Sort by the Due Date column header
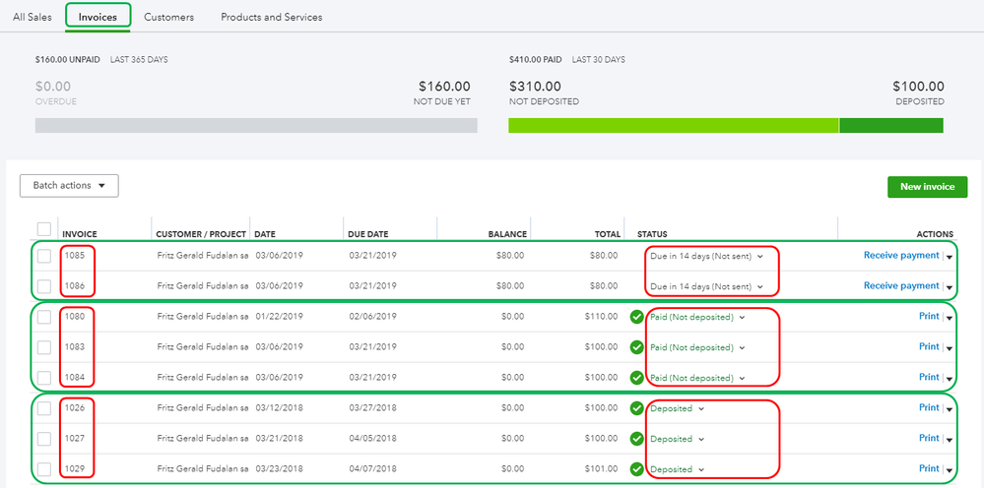Viewport: 984px width, 488px height. pos(368,234)
